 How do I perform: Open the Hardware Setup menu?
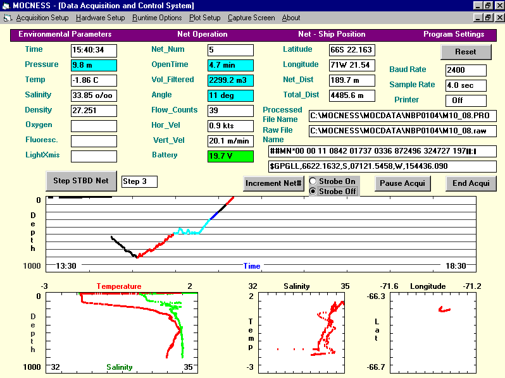pos(101,18)
